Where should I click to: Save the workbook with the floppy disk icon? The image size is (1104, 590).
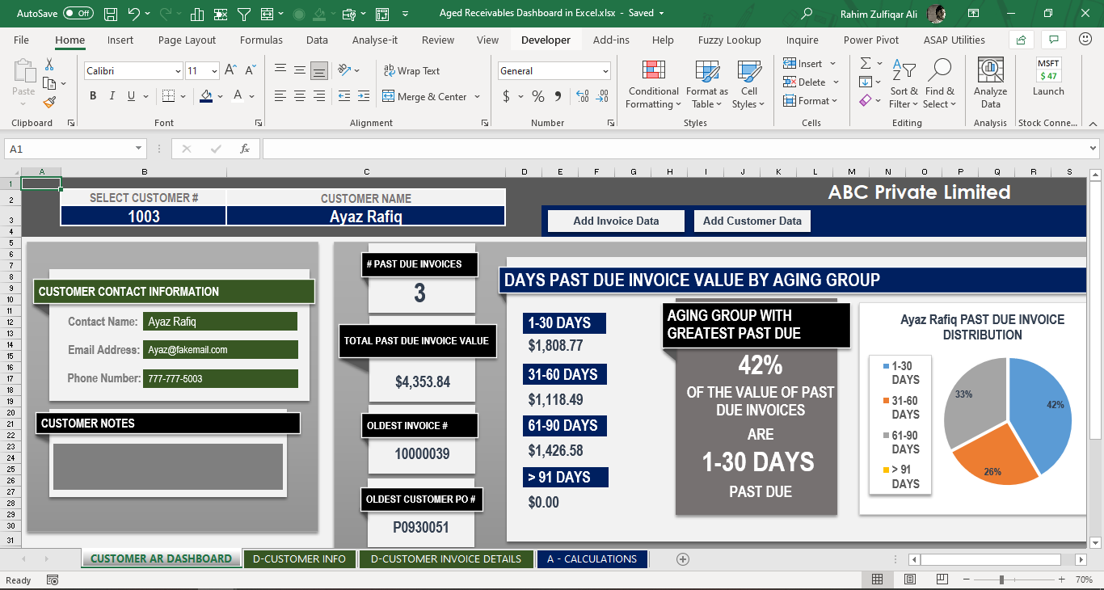click(111, 14)
